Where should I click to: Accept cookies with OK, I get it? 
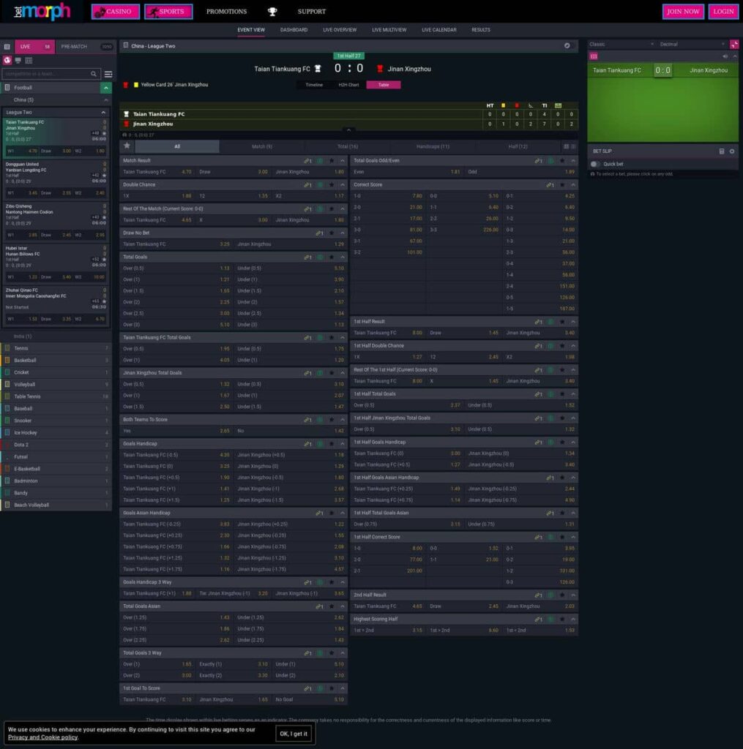[x=294, y=734]
